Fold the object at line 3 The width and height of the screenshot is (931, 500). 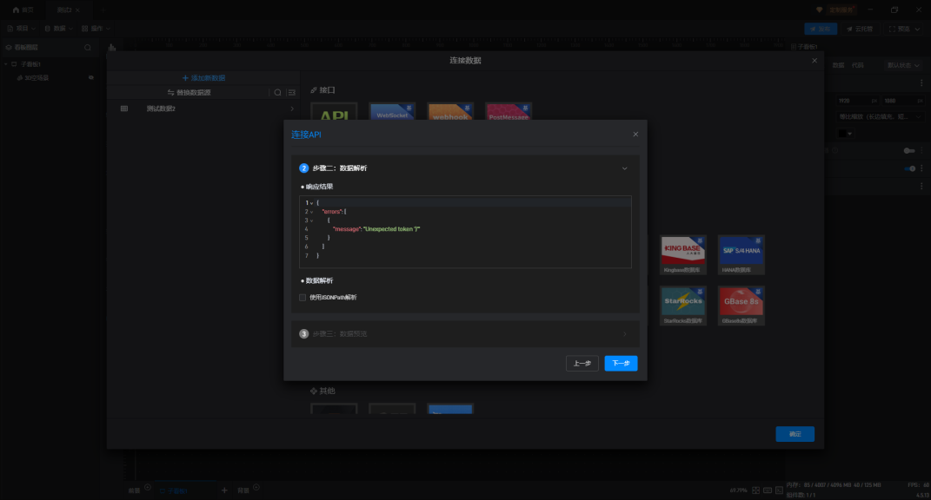tap(312, 220)
